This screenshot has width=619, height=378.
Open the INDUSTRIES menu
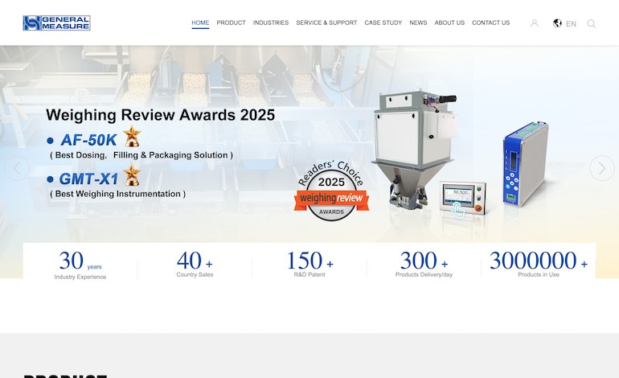pyautogui.click(x=271, y=23)
